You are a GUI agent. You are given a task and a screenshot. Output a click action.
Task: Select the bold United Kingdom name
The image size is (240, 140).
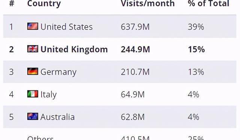74,49
